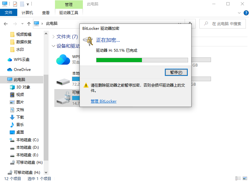Screen dimensions: 249x181
Task: Click the search box 在 此电脑 中搜索
Action: pyautogui.click(x=223, y=24)
